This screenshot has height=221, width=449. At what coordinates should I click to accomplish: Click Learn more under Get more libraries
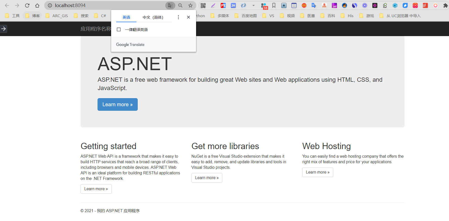click(207, 178)
